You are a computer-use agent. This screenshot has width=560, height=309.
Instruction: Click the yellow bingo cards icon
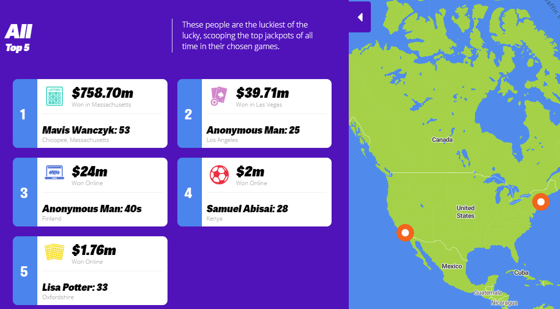(55, 252)
